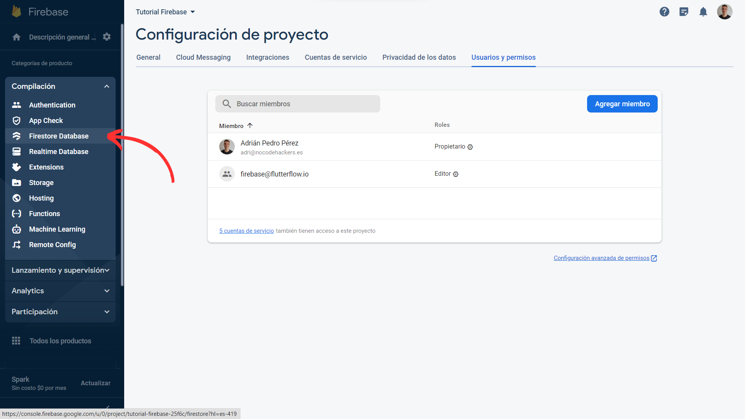Open notifications bell
The image size is (745, 419).
[703, 12]
